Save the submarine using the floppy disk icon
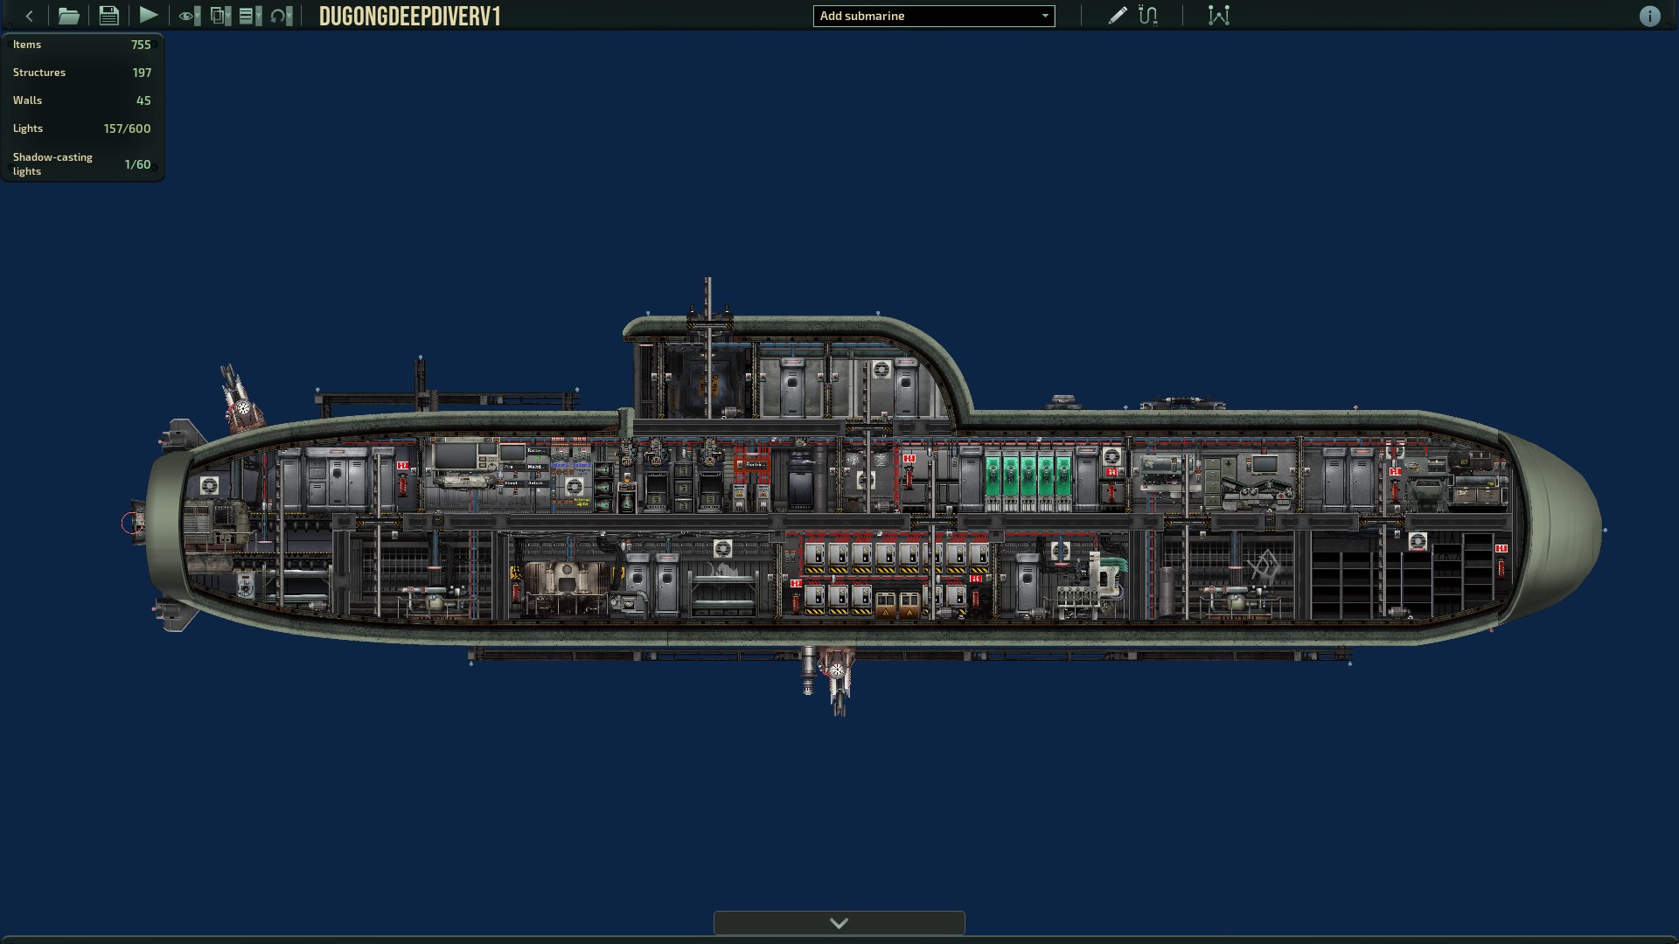1679x944 pixels. pos(108,16)
